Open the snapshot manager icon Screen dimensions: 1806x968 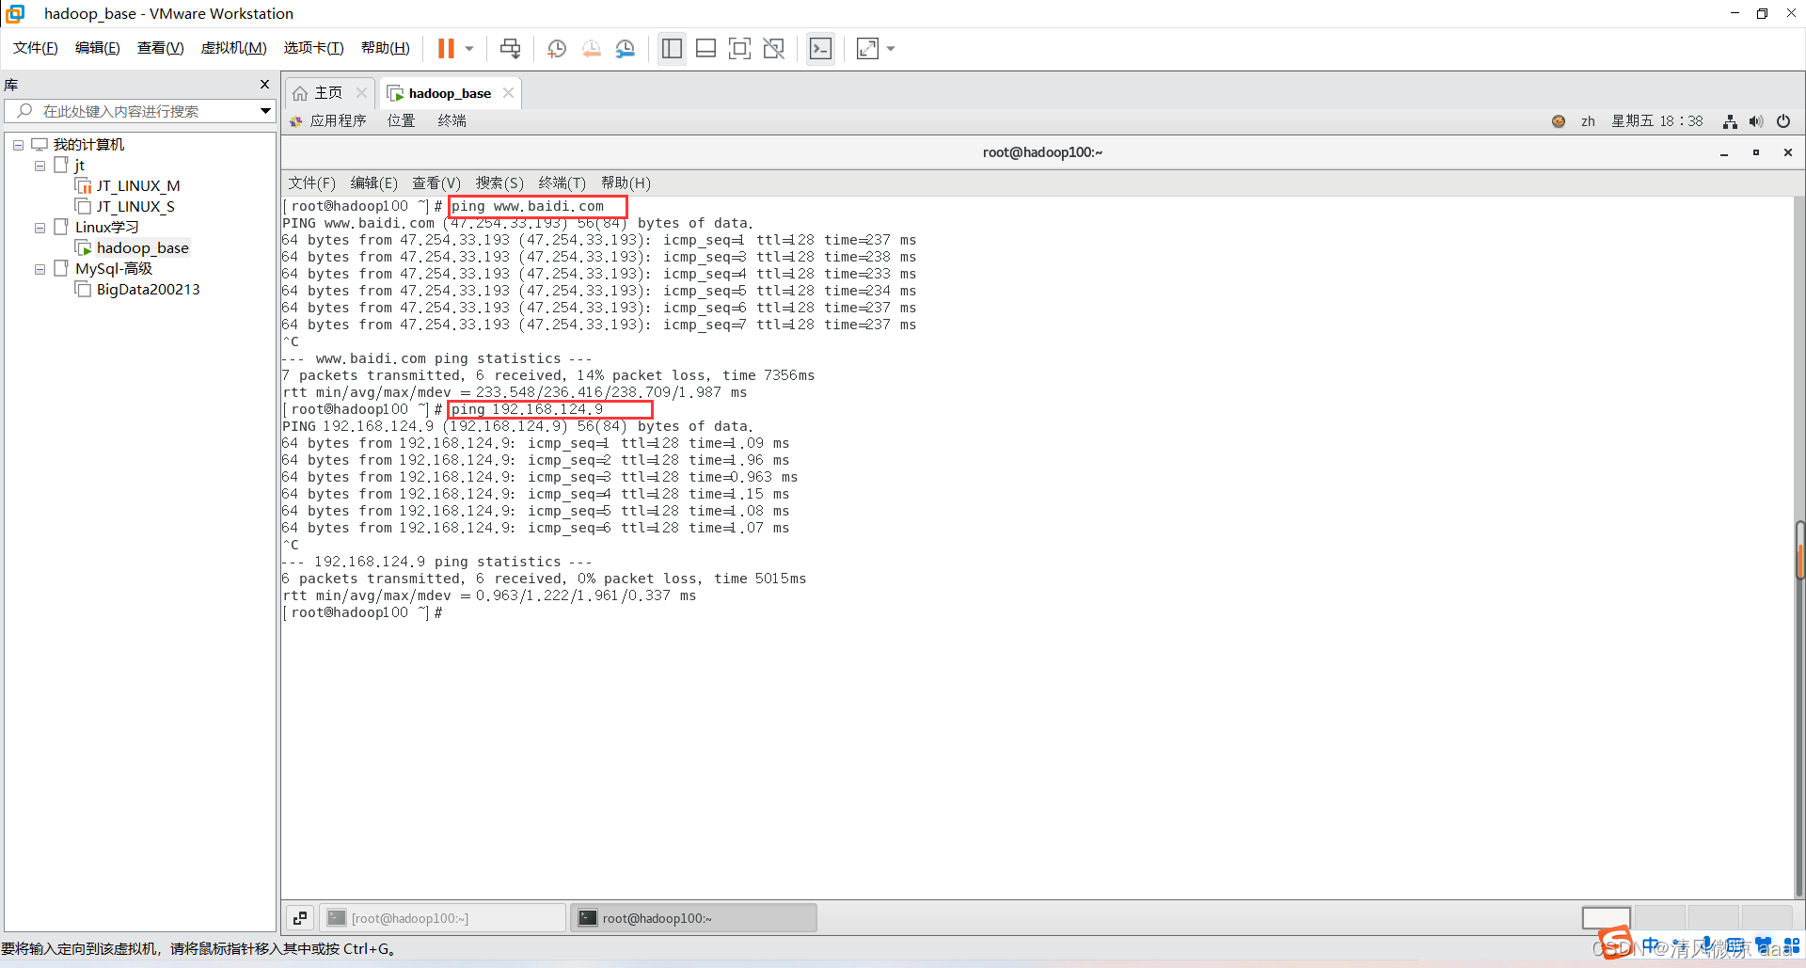tap(626, 48)
